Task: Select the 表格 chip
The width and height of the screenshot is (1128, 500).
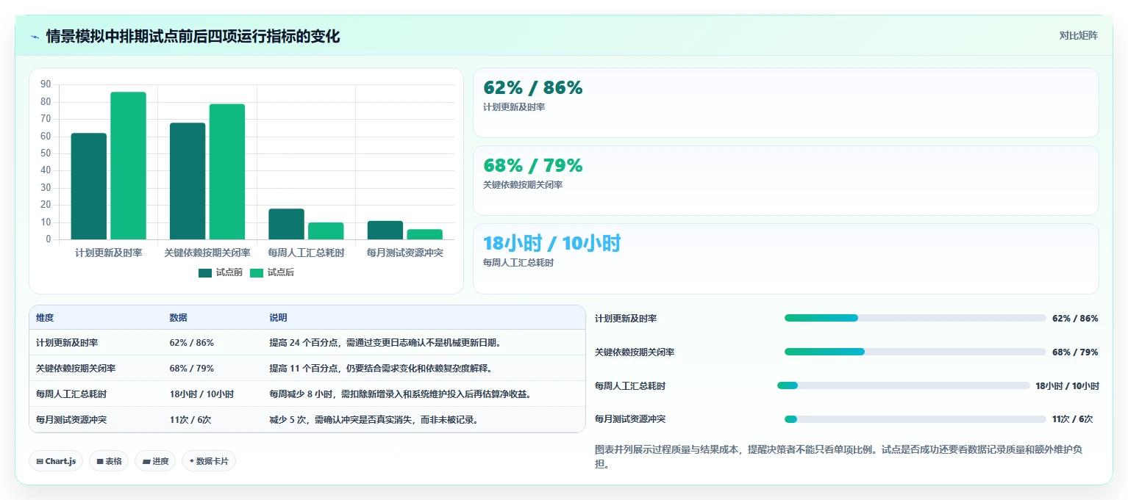Action: pos(109,461)
